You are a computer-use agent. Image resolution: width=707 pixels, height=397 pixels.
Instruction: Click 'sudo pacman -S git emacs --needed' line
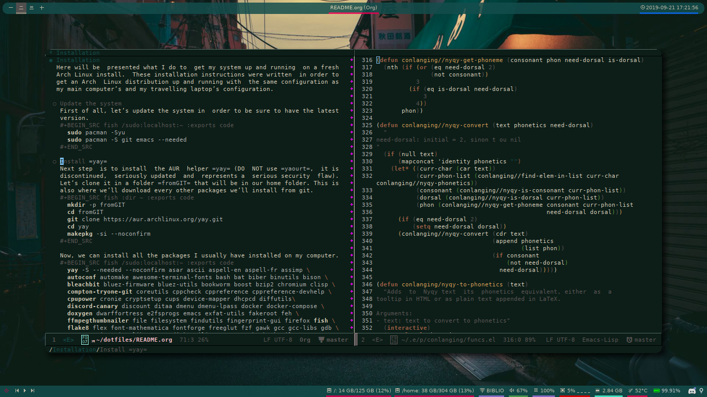(x=127, y=140)
